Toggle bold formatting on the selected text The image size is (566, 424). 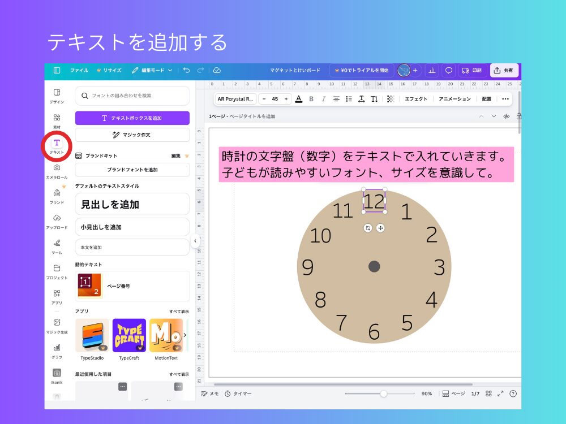[311, 98]
